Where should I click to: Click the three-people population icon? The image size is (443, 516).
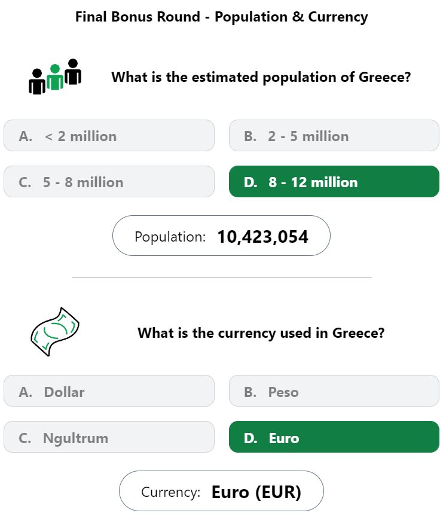(55, 77)
